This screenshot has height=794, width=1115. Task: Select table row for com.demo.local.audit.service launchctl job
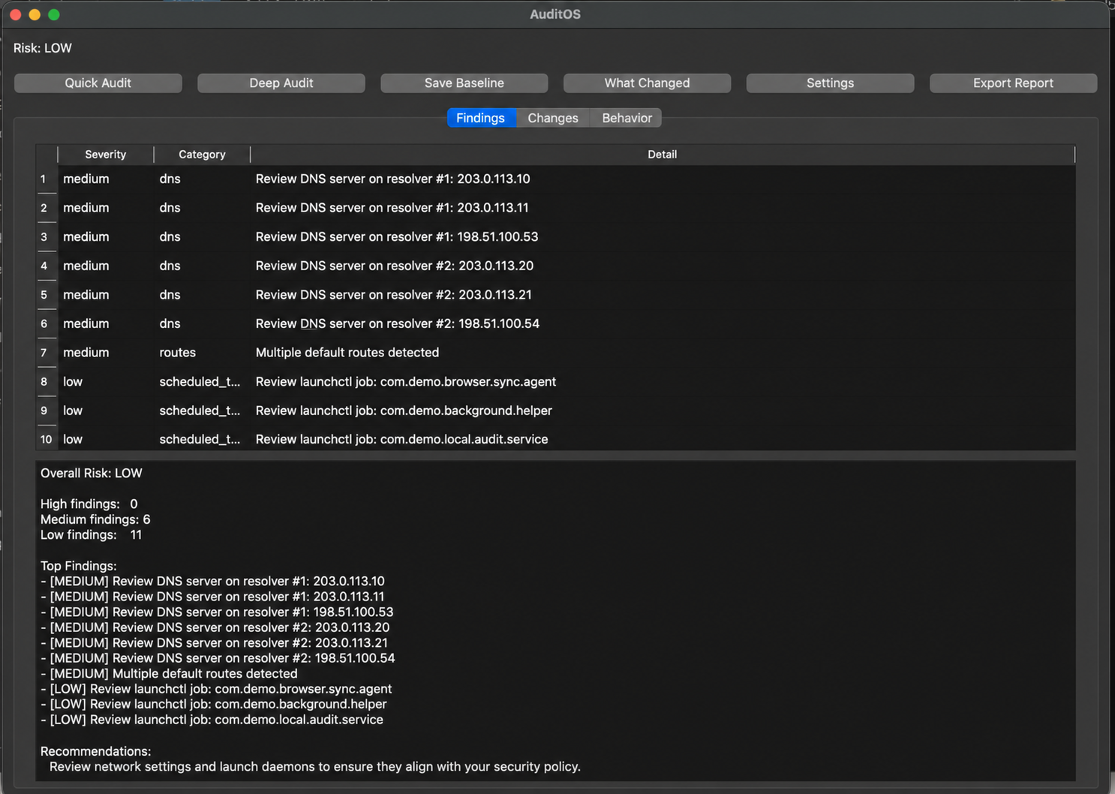coord(556,439)
